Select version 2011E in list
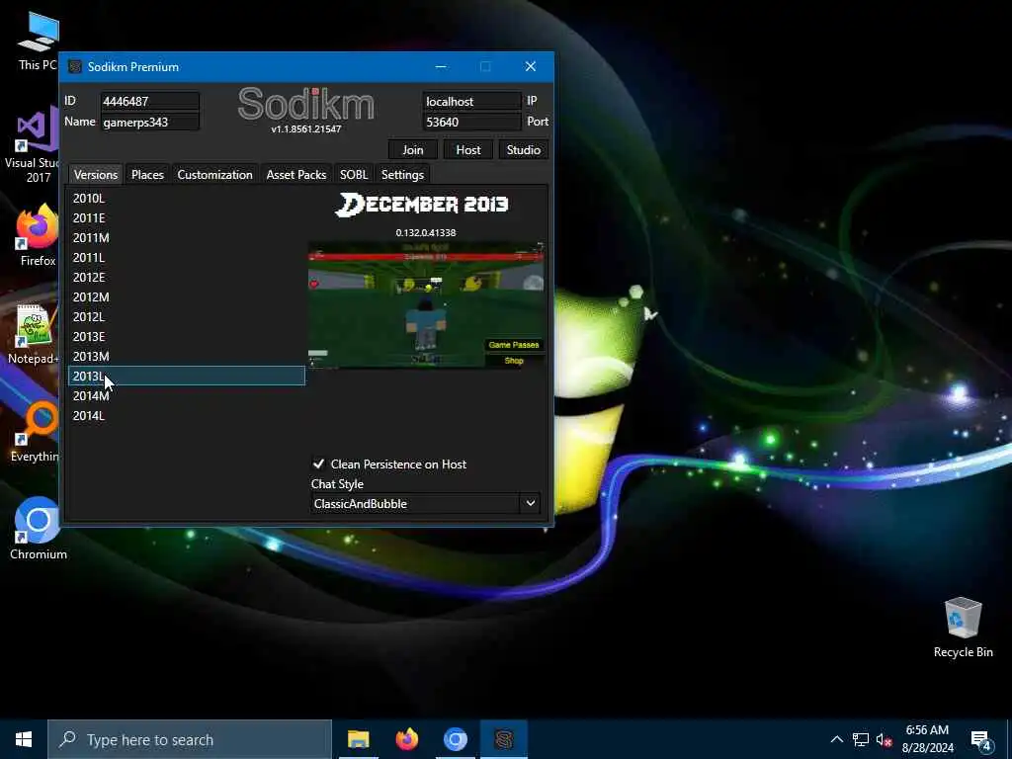The width and height of the screenshot is (1012, 759). click(187, 218)
